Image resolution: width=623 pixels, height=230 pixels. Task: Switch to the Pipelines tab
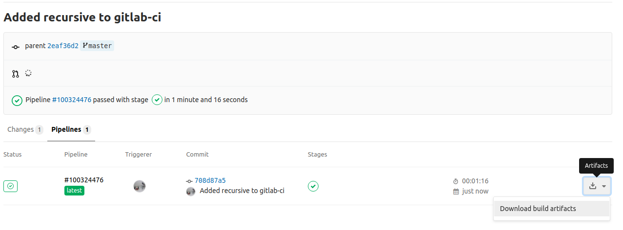(66, 129)
